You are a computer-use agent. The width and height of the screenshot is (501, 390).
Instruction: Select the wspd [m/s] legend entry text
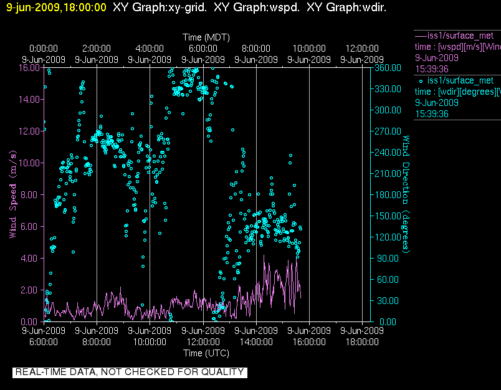pos(458,46)
